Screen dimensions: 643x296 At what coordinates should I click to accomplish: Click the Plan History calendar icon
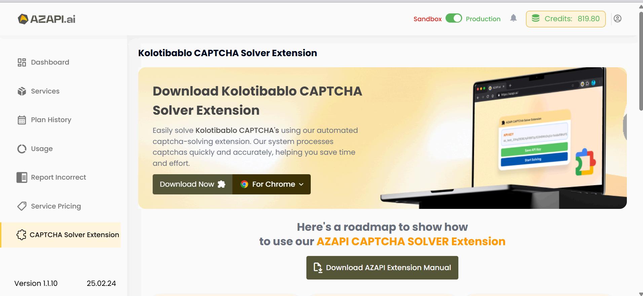22,120
